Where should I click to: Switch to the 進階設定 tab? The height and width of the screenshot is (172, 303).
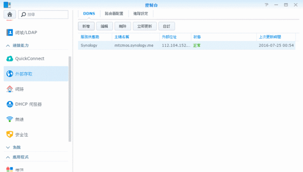coord(140,14)
